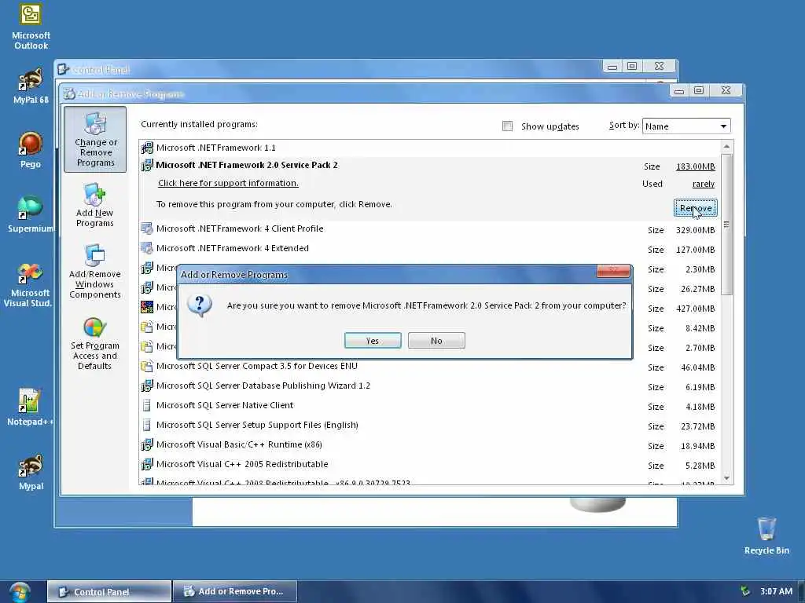Open Click here for support information link
Viewport: 805px width, 603px height.
228,183
